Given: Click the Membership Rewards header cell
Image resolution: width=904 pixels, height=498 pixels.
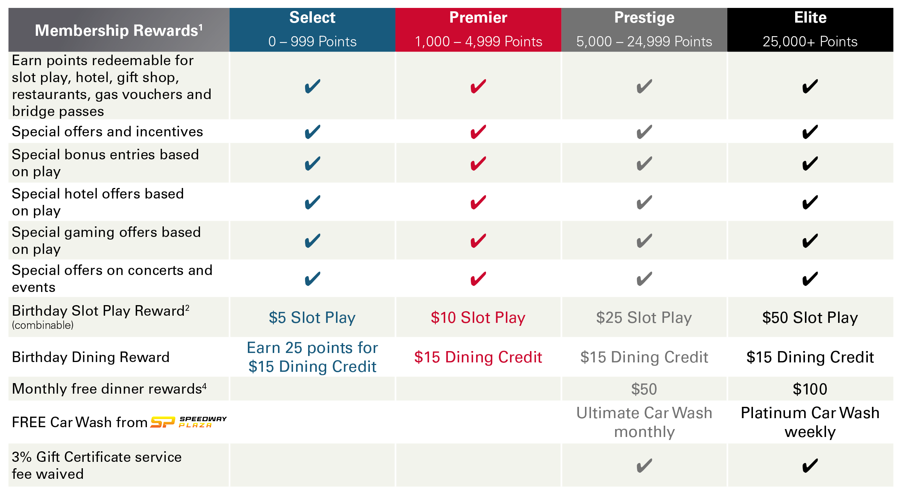Looking at the screenshot, I should pos(119,30).
